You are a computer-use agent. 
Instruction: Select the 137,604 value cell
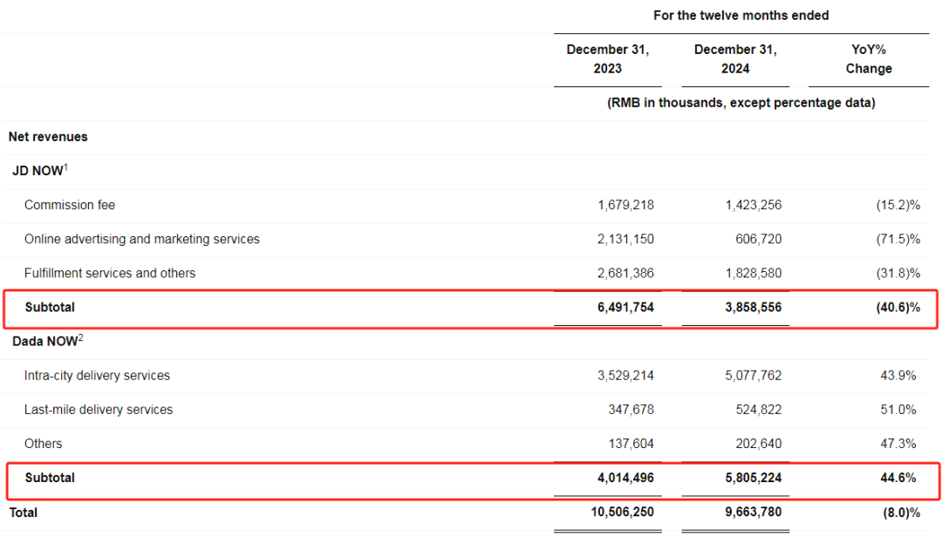631,444
